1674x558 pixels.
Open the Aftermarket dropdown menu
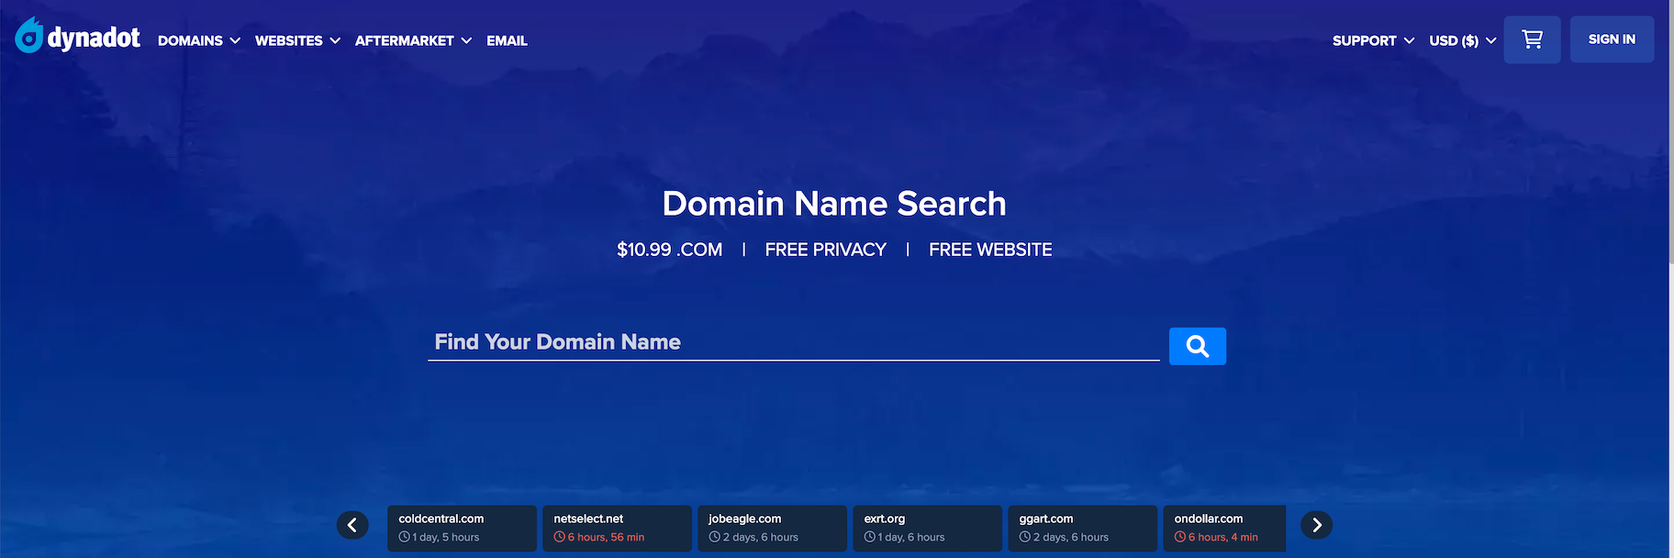pyautogui.click(x=413, y=40)
